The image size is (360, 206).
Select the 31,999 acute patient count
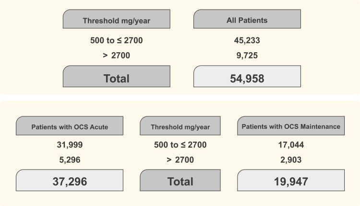[x=69, y=145]
